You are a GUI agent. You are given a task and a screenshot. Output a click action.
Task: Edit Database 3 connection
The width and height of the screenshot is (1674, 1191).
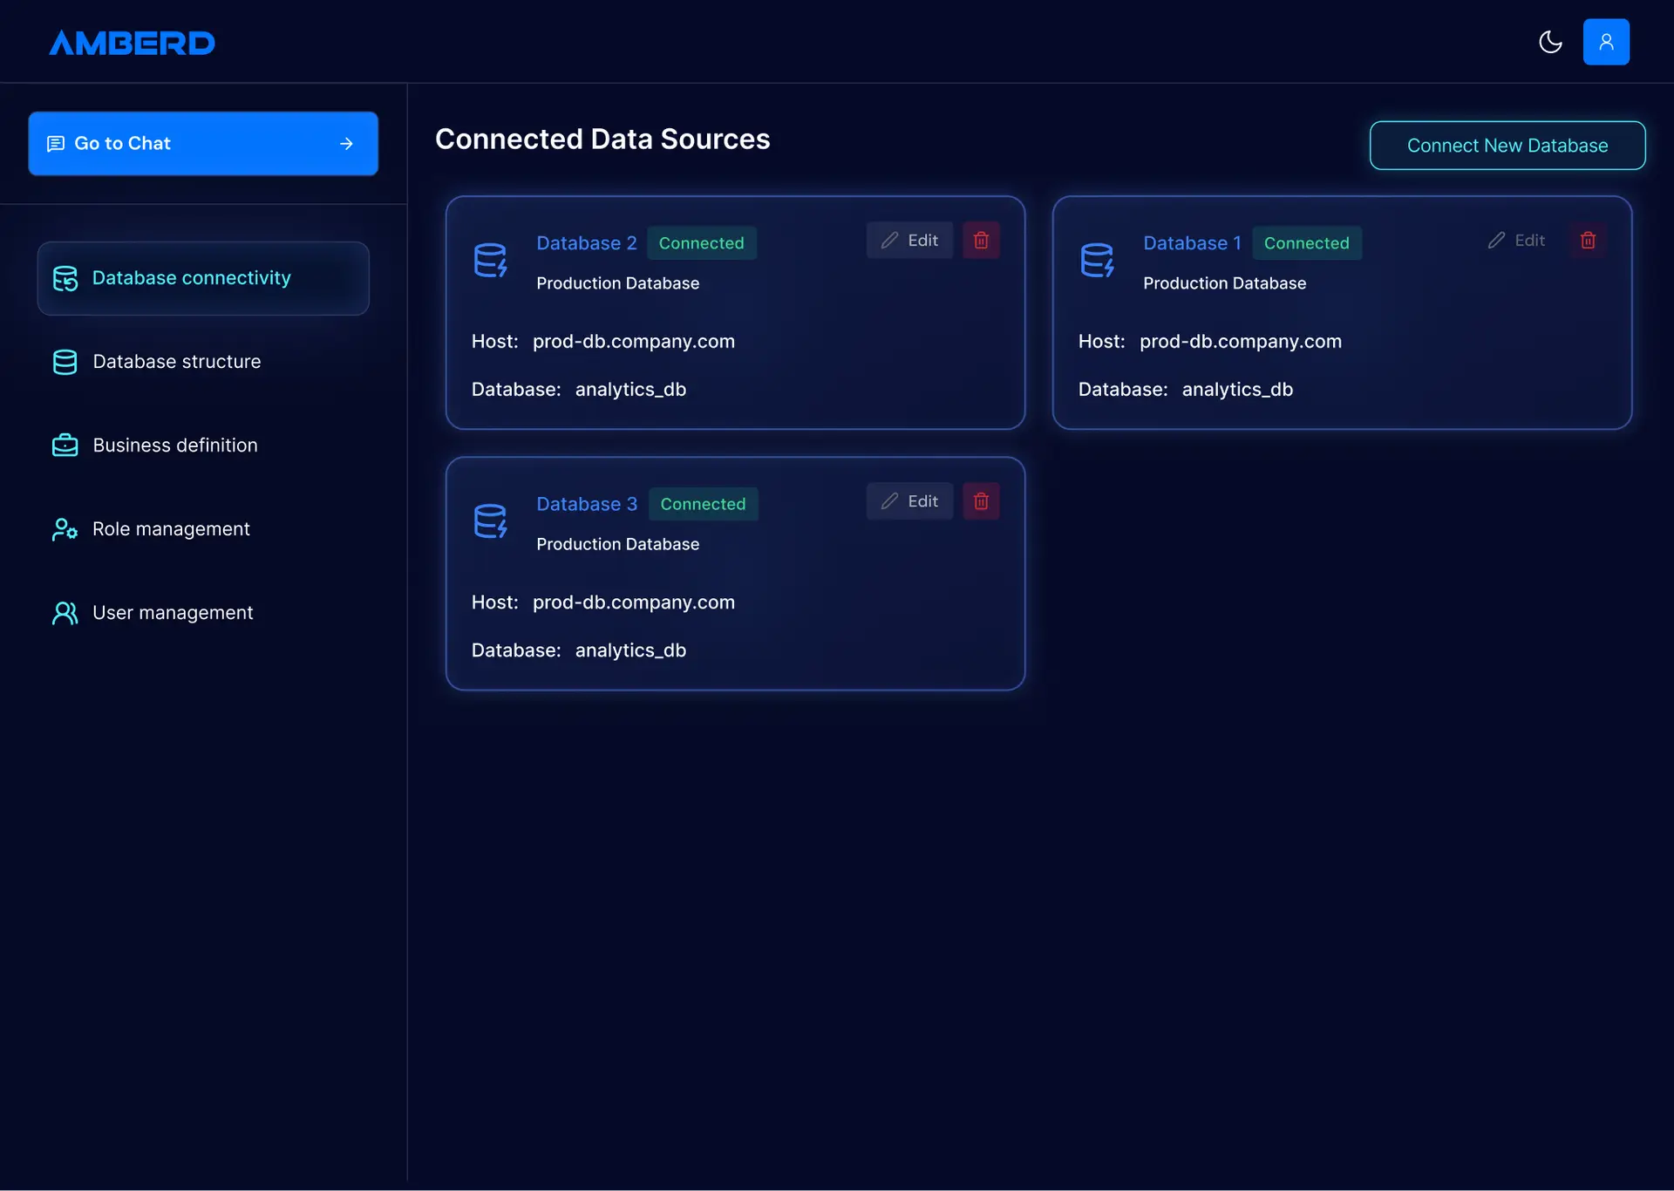coord(909,501)
